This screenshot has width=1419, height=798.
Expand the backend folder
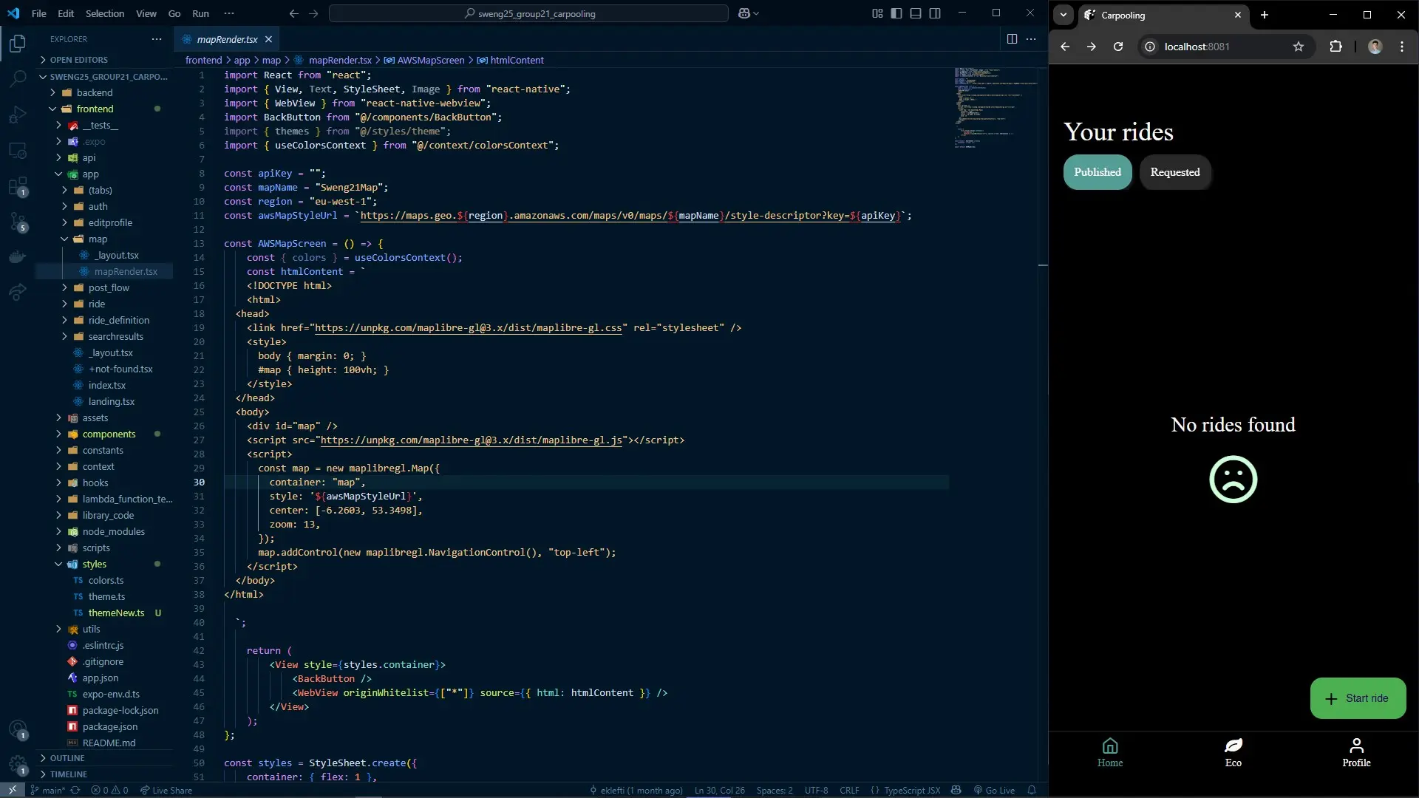95,92
